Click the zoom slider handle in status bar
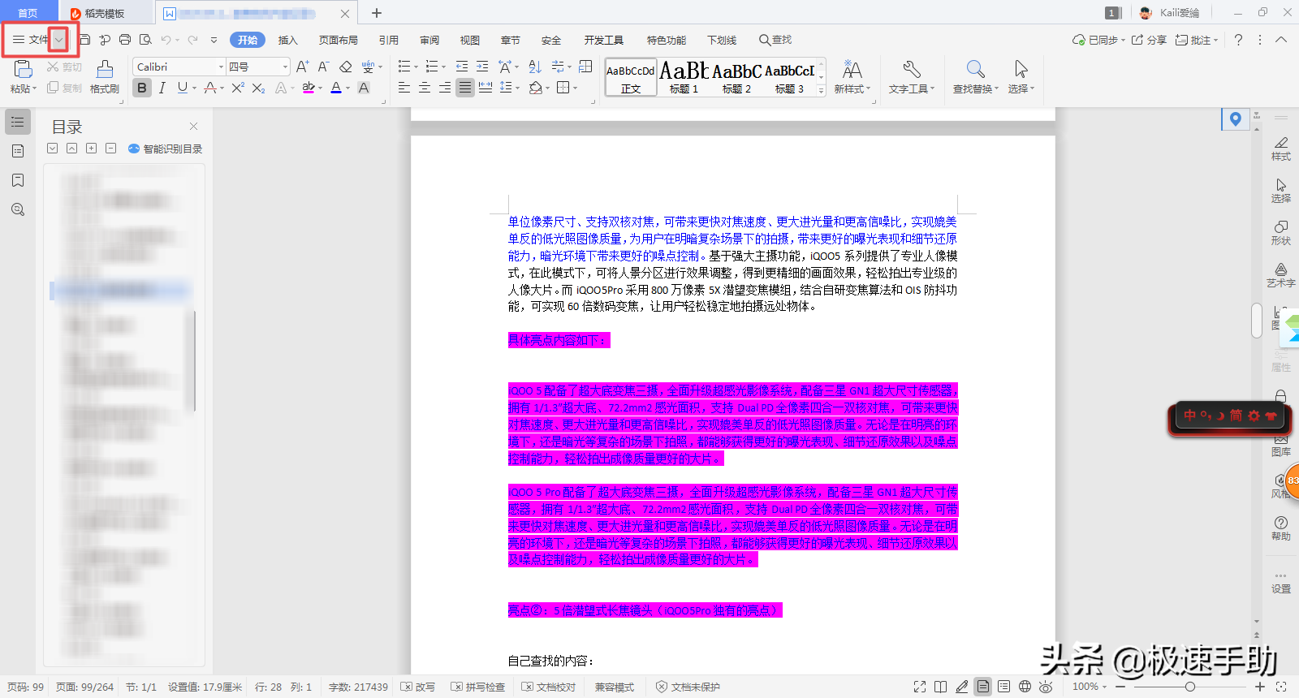 pos(1190,687)
